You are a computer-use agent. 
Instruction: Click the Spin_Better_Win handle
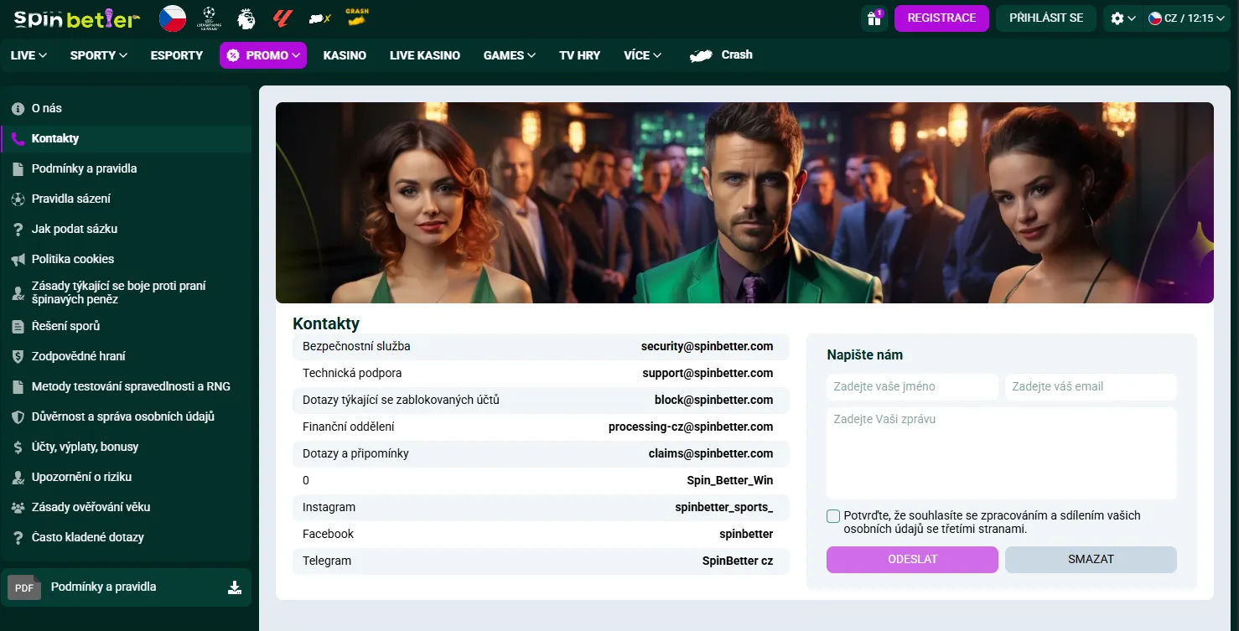coord(730,480)
